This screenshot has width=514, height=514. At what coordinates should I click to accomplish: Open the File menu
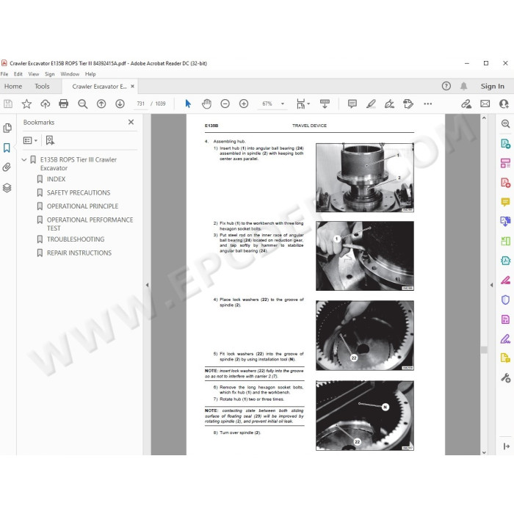[x=4, y=74]
